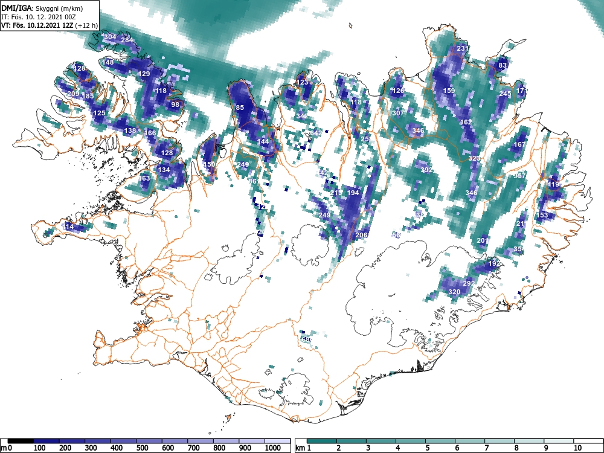The image size is (604, 453).
Task: Click the visibility value 307 on the map
Action: pos(398,113)
